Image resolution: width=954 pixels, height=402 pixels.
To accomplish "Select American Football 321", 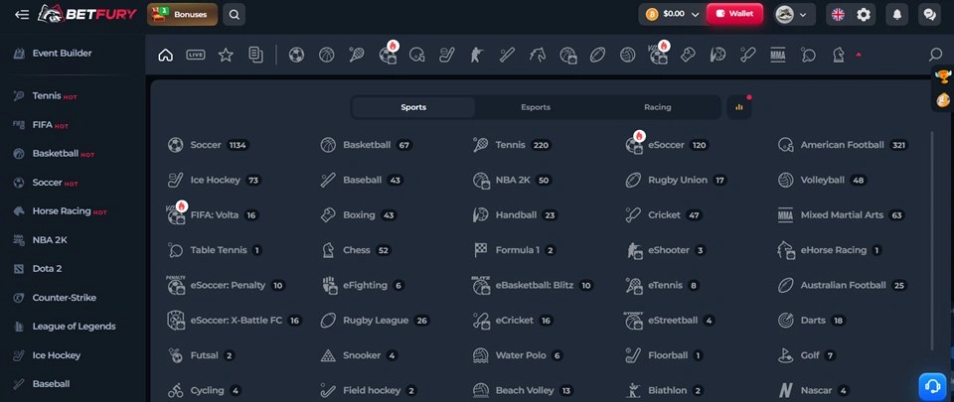I will pos(843,145).
